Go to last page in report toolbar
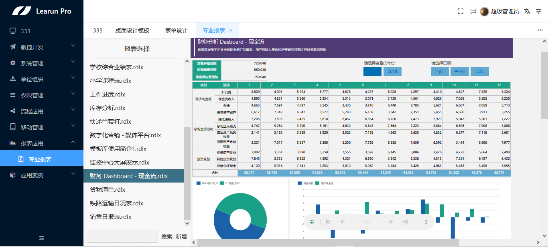The image size is (548, 247). pos(405,222)
